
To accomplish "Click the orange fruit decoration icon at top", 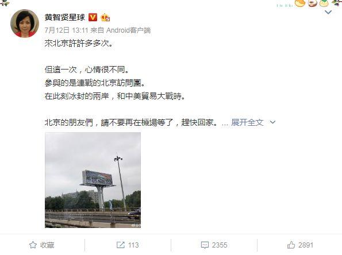I will coord(300,3).
